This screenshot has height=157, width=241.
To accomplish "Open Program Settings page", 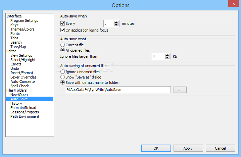I will [x=24, y=20].
